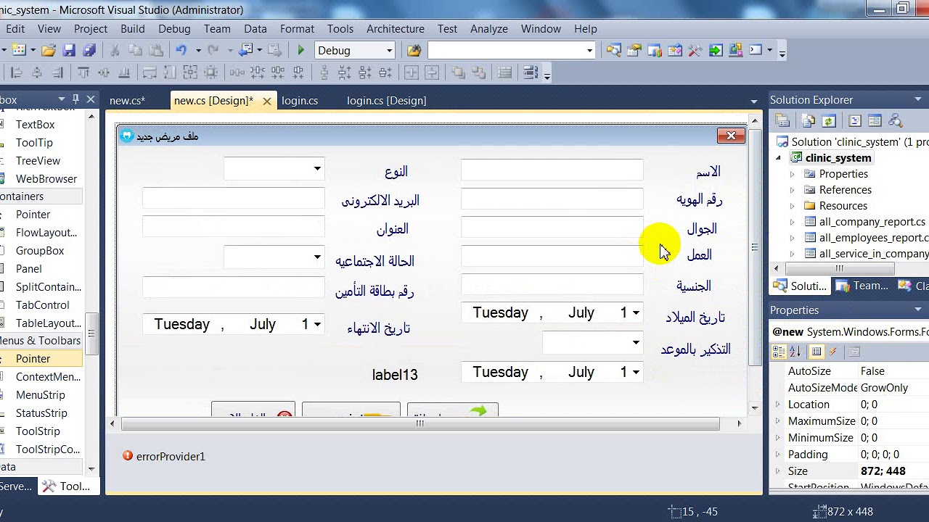Switch to the login.cs tab
The image size is (929, 522).
tap(300, 101)
